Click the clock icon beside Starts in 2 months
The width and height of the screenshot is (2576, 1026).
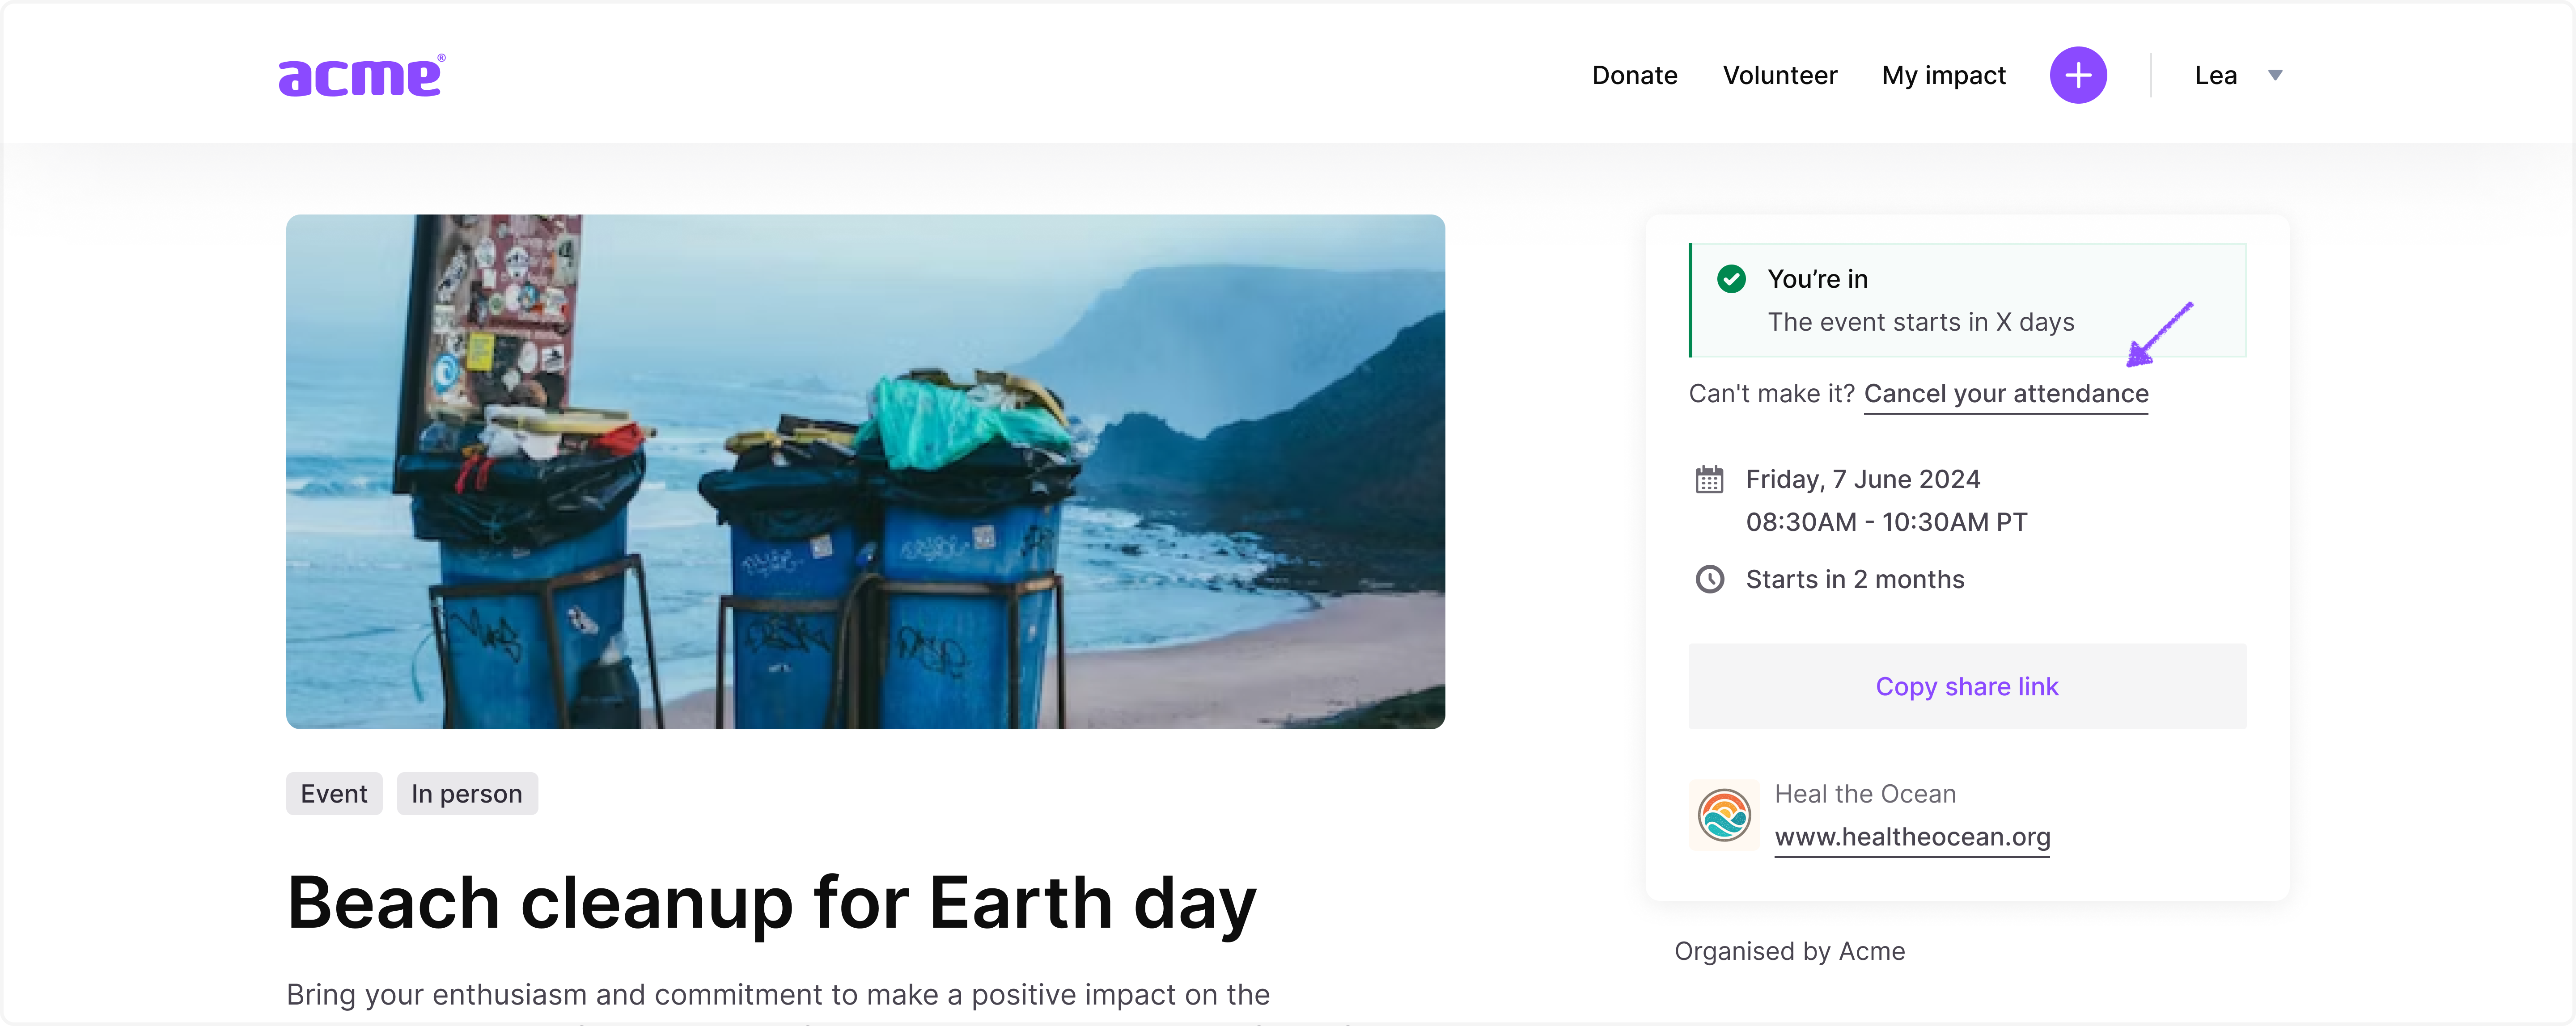[x=1709, y=580]
